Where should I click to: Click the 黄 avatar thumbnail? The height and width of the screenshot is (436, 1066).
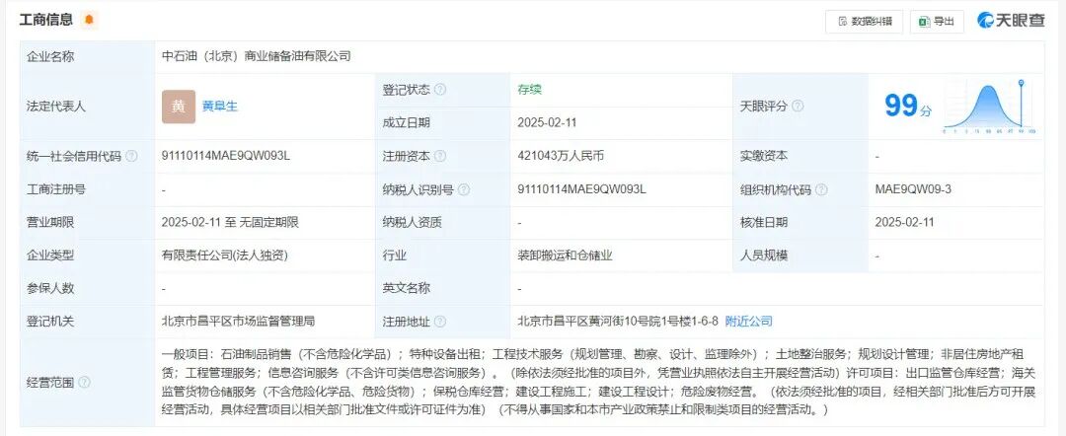[x=178, y=107]
